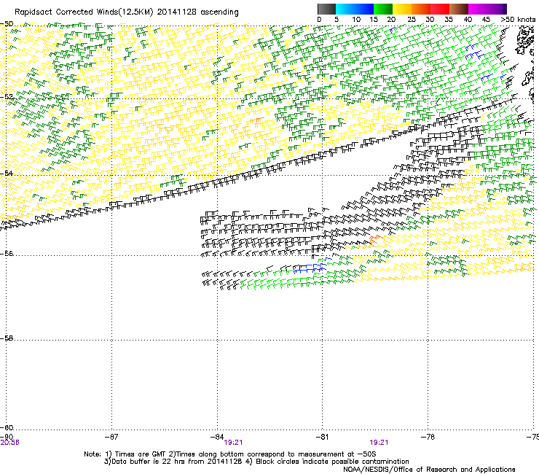This screenshot has height=474, width=539.
Task: Click the gray 0-5 knots color swatch
Action: coord(326,9)
